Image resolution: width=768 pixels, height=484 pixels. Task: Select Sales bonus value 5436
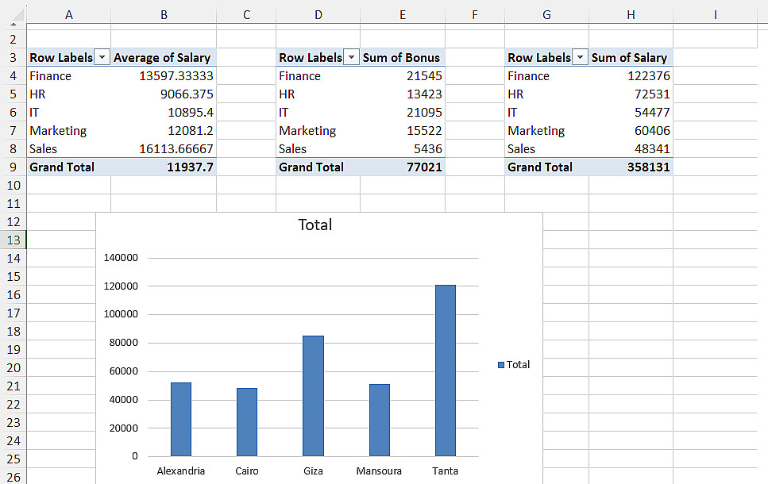[x=403, y=149]
